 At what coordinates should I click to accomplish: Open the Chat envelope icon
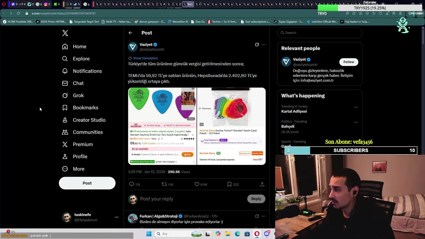[65, 83]
